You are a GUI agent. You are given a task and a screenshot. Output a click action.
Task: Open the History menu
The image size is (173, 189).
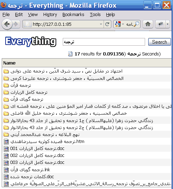pos(50,15)
